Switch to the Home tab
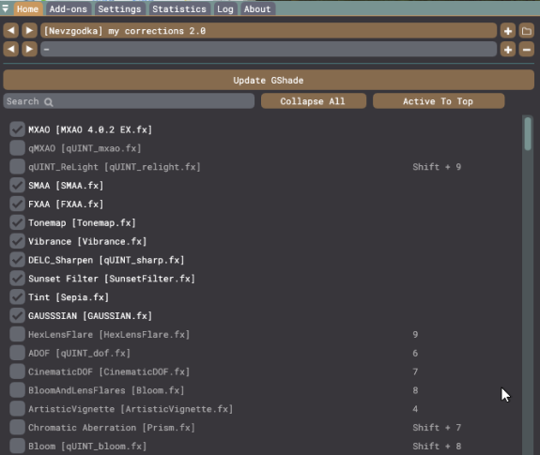This screenshot has height=455, width=540. (27, 9)
